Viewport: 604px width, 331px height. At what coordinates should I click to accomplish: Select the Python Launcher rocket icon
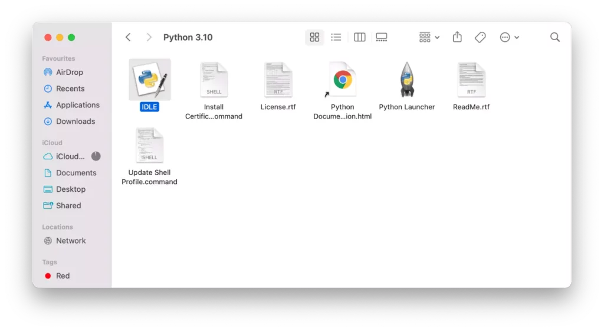point(406,80)
